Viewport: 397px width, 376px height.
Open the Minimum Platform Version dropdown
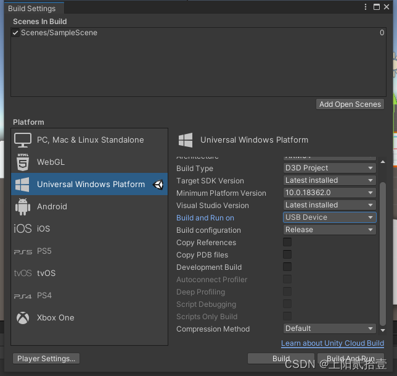(329, 193)
